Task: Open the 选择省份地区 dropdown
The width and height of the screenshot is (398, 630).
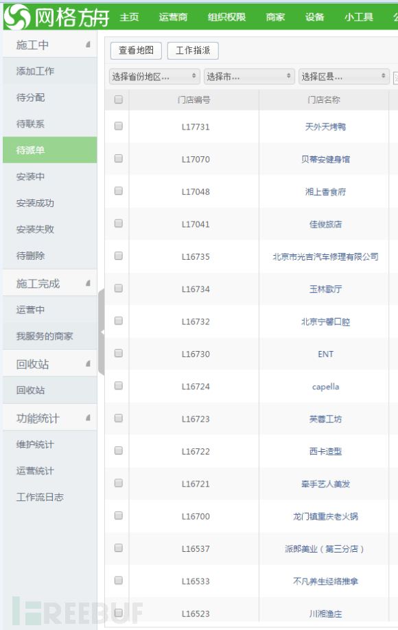Action: (x=154, y=76)
